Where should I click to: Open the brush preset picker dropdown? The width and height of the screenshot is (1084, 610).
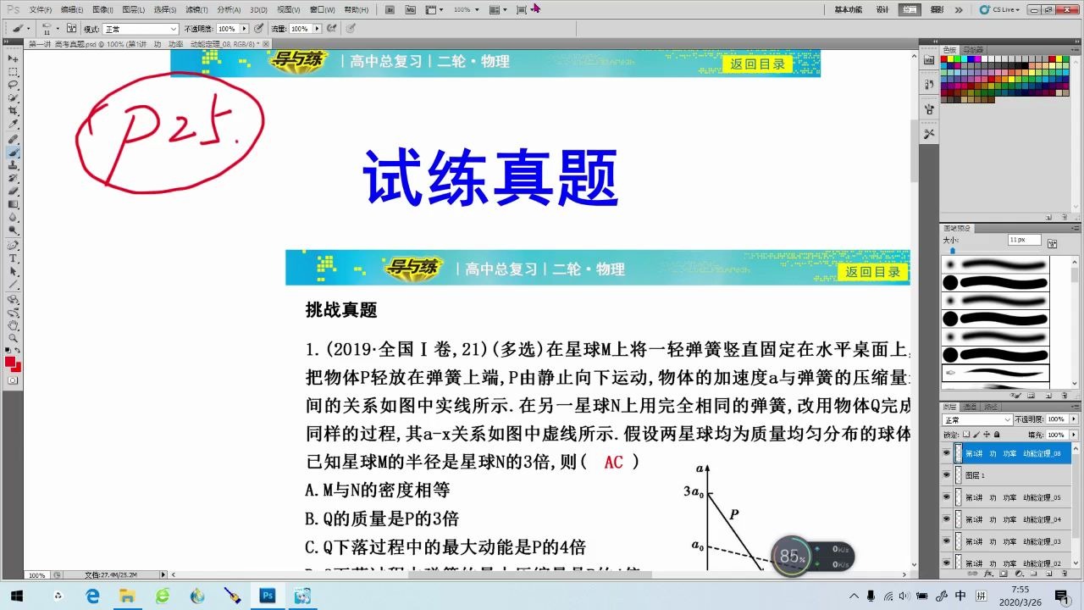tap(57, 29)
